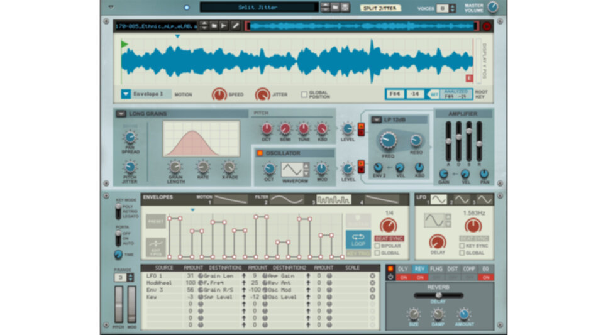
Task: Click the envelope Beat Sync button
Action: pyautogui.click(x=389, y=239)
